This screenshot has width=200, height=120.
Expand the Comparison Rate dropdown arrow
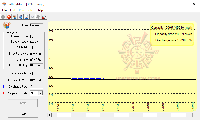pos(40,93)
